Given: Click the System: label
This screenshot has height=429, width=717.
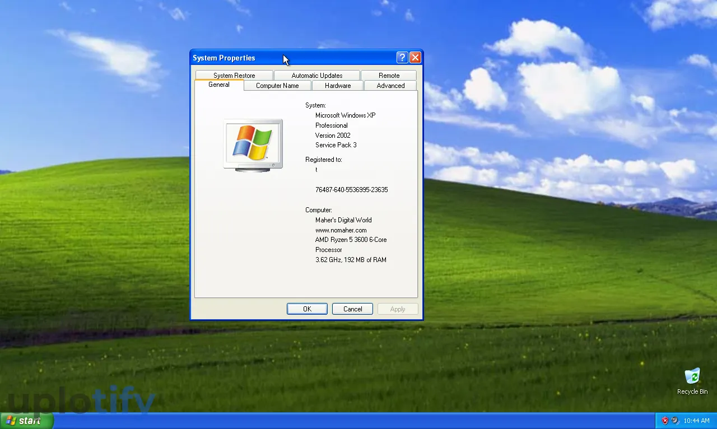Looking at the screenshot, I should [315, 105].
